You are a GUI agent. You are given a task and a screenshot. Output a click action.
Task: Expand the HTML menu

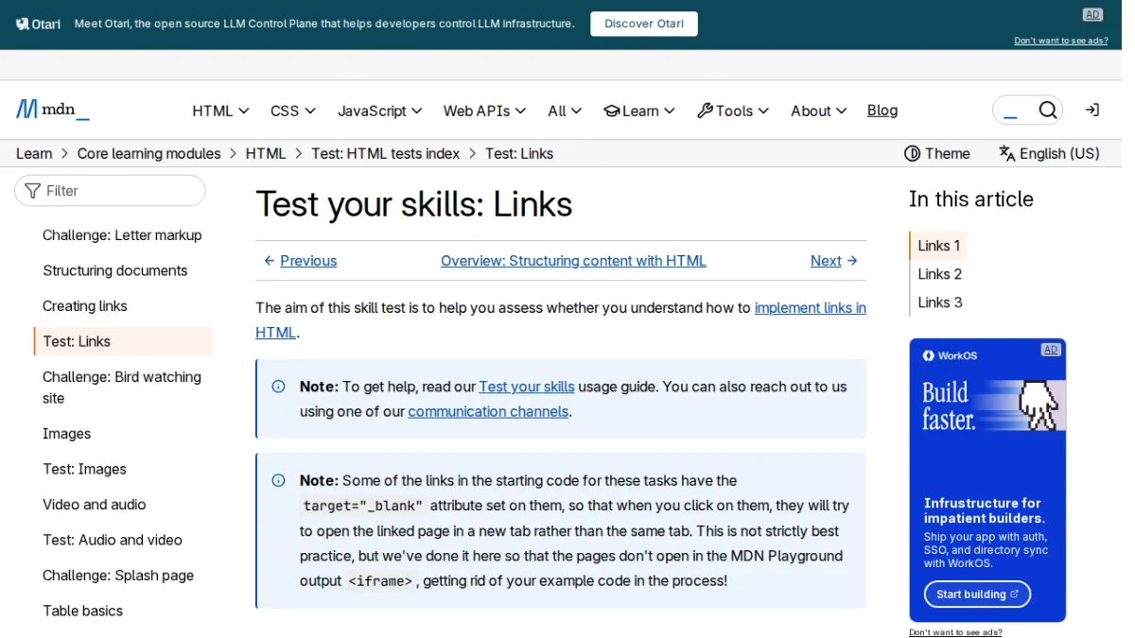point(220,111)
